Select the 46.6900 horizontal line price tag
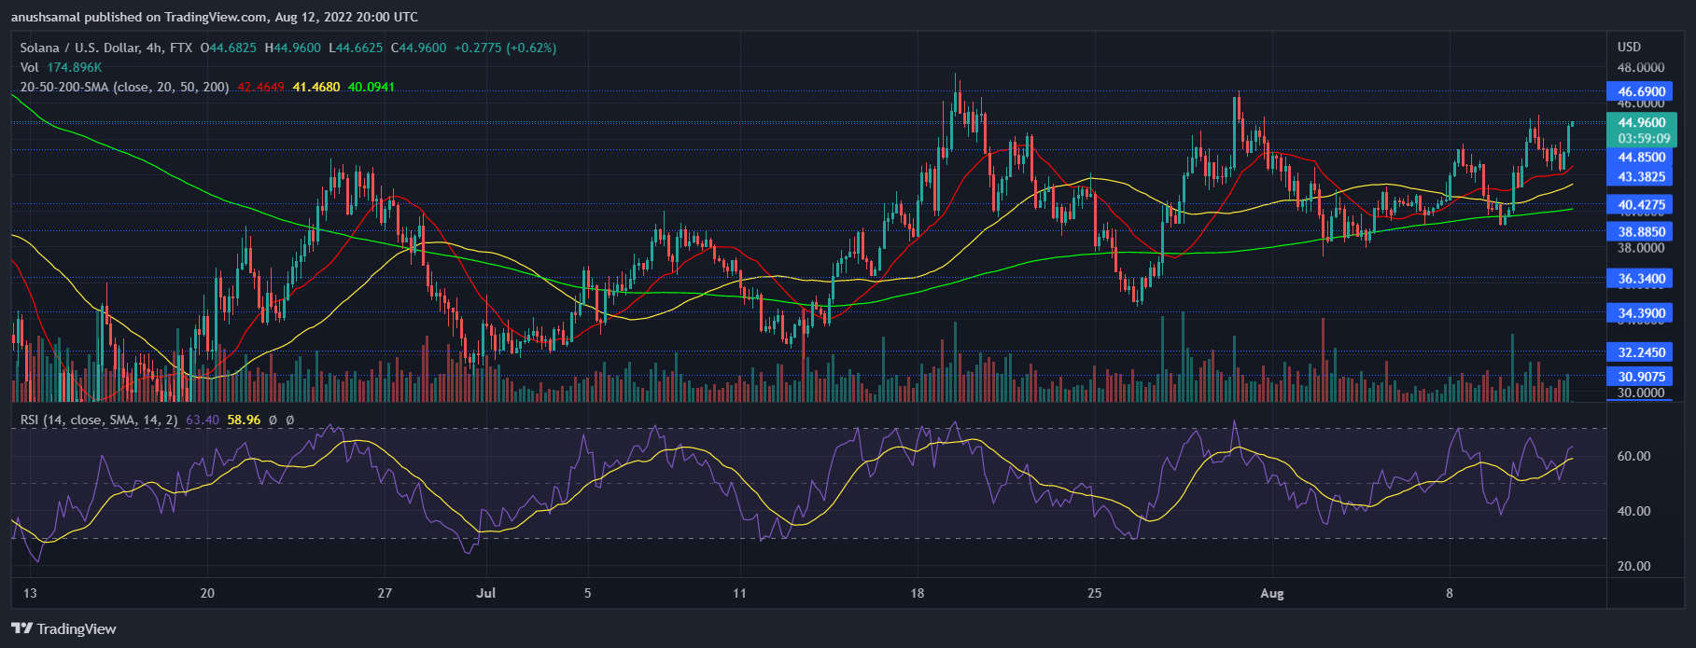Image resolution: width=1696 pixels, height=648 pixels. [1642, 91]
